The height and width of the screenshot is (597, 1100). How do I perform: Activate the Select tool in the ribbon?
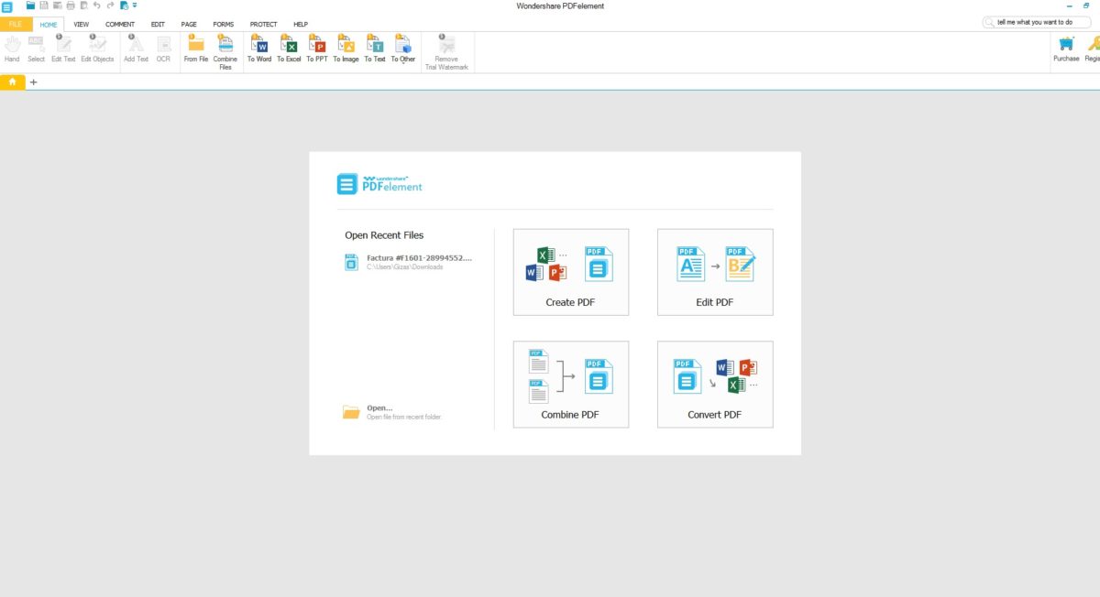click(x=36, y=49)
